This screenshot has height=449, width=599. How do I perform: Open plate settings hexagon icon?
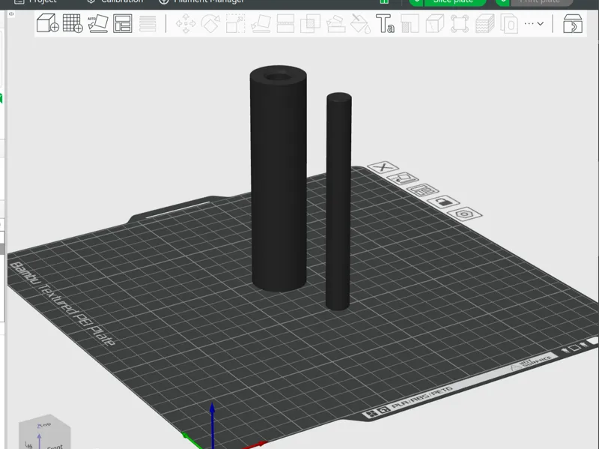(x=464, y=214)
